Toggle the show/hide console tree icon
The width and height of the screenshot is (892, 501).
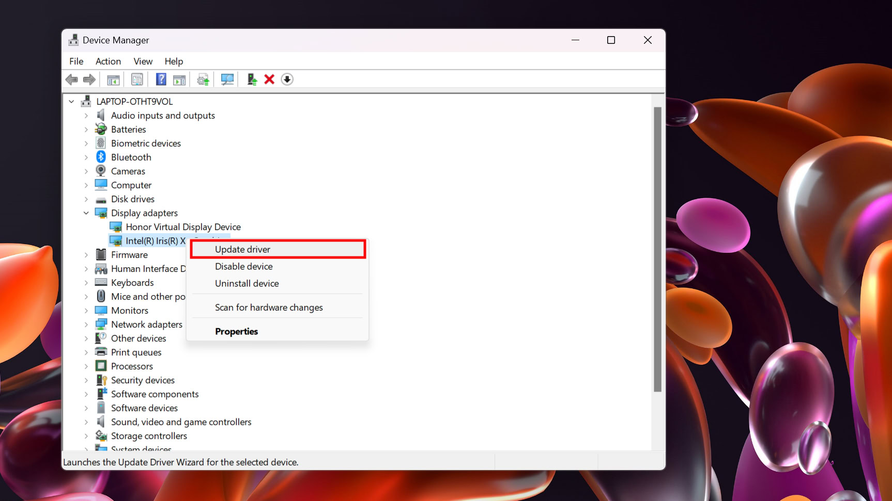pos(113,79)
